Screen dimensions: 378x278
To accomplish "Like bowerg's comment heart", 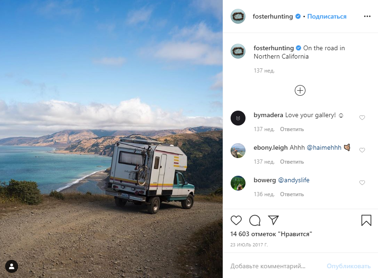I will 362,183.
